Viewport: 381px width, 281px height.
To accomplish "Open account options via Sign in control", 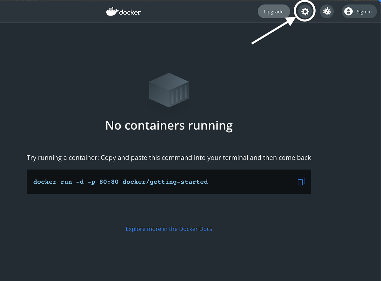I will 359,11.
